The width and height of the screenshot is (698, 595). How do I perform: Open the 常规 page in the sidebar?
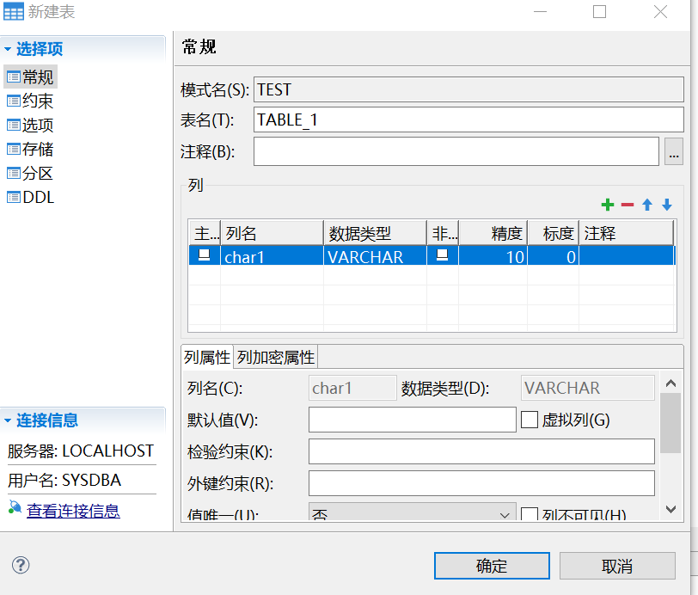(30, 77)
